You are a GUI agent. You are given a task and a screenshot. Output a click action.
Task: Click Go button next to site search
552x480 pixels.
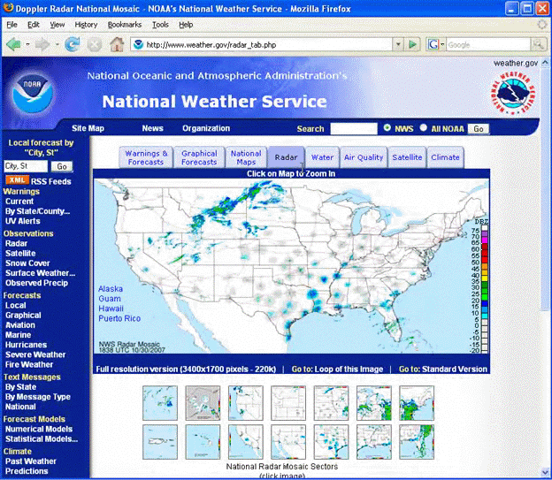[x=478, y=129]
